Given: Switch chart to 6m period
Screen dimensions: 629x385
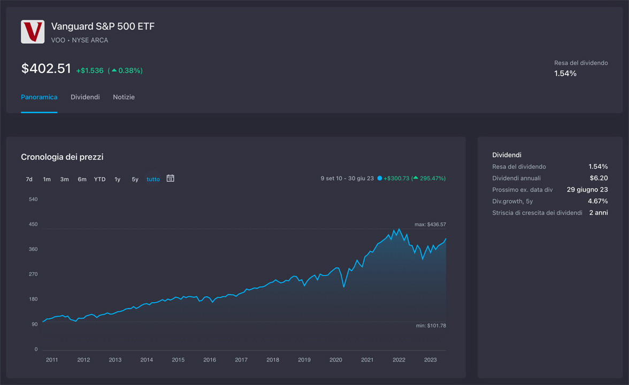Looking at the screenshot, I should 82,179.
